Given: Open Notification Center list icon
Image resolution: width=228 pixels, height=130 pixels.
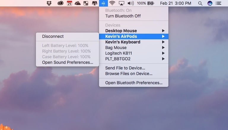Looking at the screenshot, I should point(219,3).
